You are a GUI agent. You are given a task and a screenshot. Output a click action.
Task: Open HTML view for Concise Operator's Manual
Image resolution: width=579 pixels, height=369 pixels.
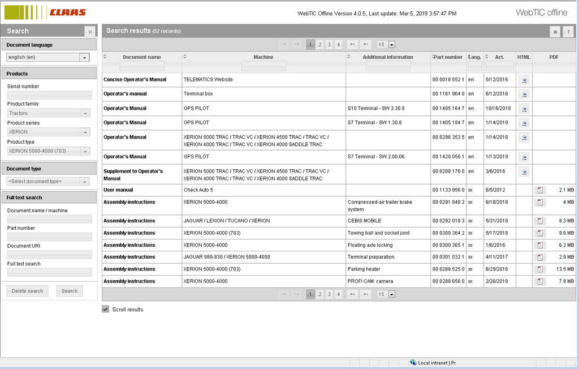point(524,79)
